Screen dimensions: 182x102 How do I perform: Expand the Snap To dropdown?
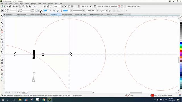pos(88,7)
